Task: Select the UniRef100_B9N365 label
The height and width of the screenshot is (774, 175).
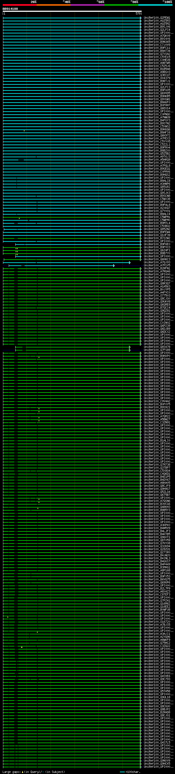Action: [157, 42]
